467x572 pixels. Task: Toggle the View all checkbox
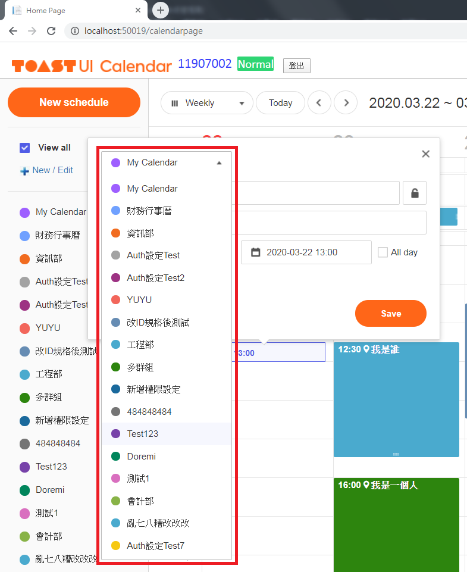[x=25, y=148]
